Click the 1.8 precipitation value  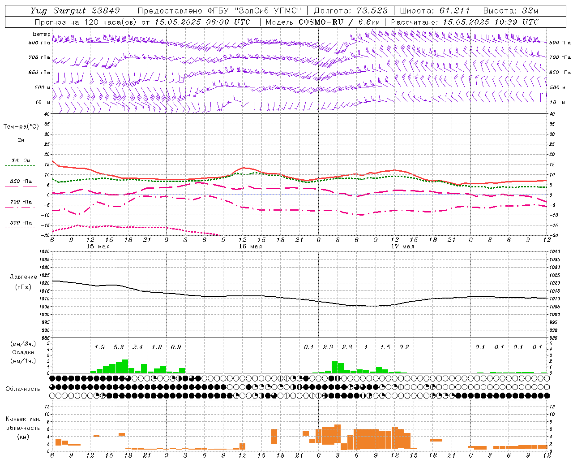point(157,347)
